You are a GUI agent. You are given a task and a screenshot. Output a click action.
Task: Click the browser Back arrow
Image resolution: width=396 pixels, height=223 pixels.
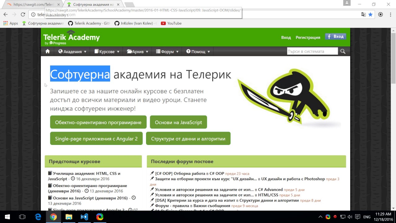point(6,15)
